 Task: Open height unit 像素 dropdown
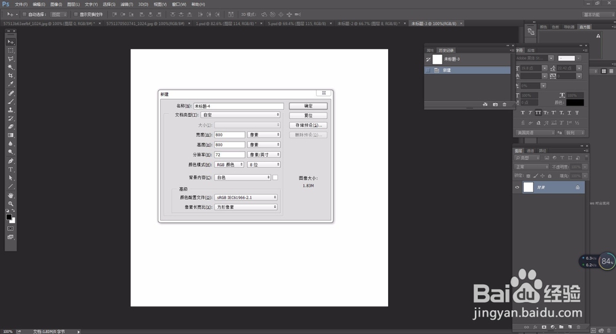pos(264,145)
